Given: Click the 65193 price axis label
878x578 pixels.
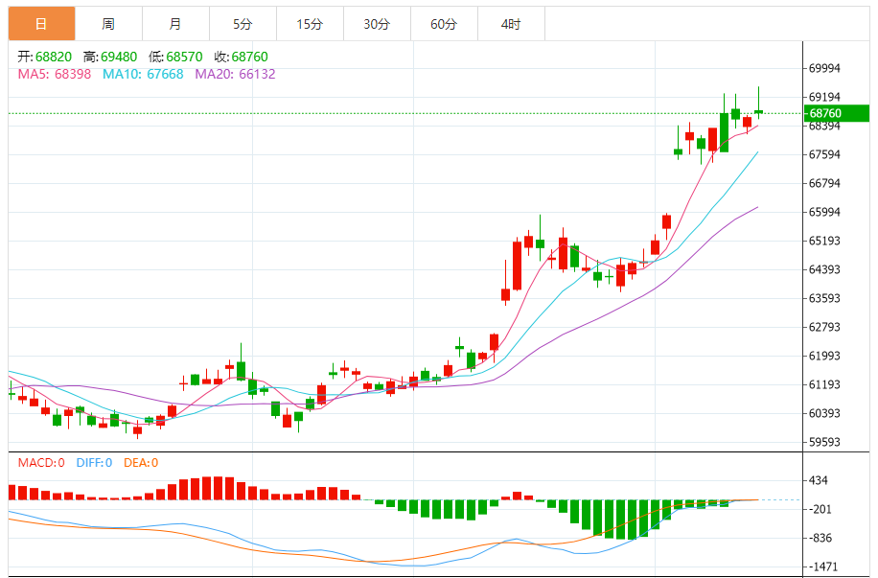Looking at the screenshot, I should [x=825, y=241].
